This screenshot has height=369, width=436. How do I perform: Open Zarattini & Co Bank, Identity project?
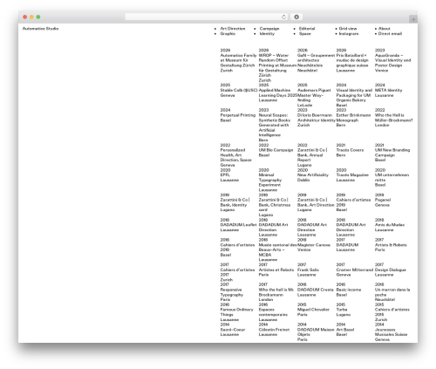point(235,202)
